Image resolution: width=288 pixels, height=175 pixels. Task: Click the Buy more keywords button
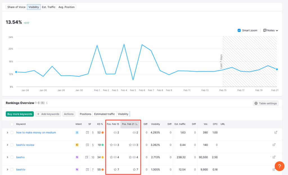click(19, 114)
